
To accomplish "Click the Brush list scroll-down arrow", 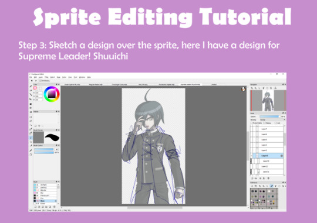I will click(59, 204).
